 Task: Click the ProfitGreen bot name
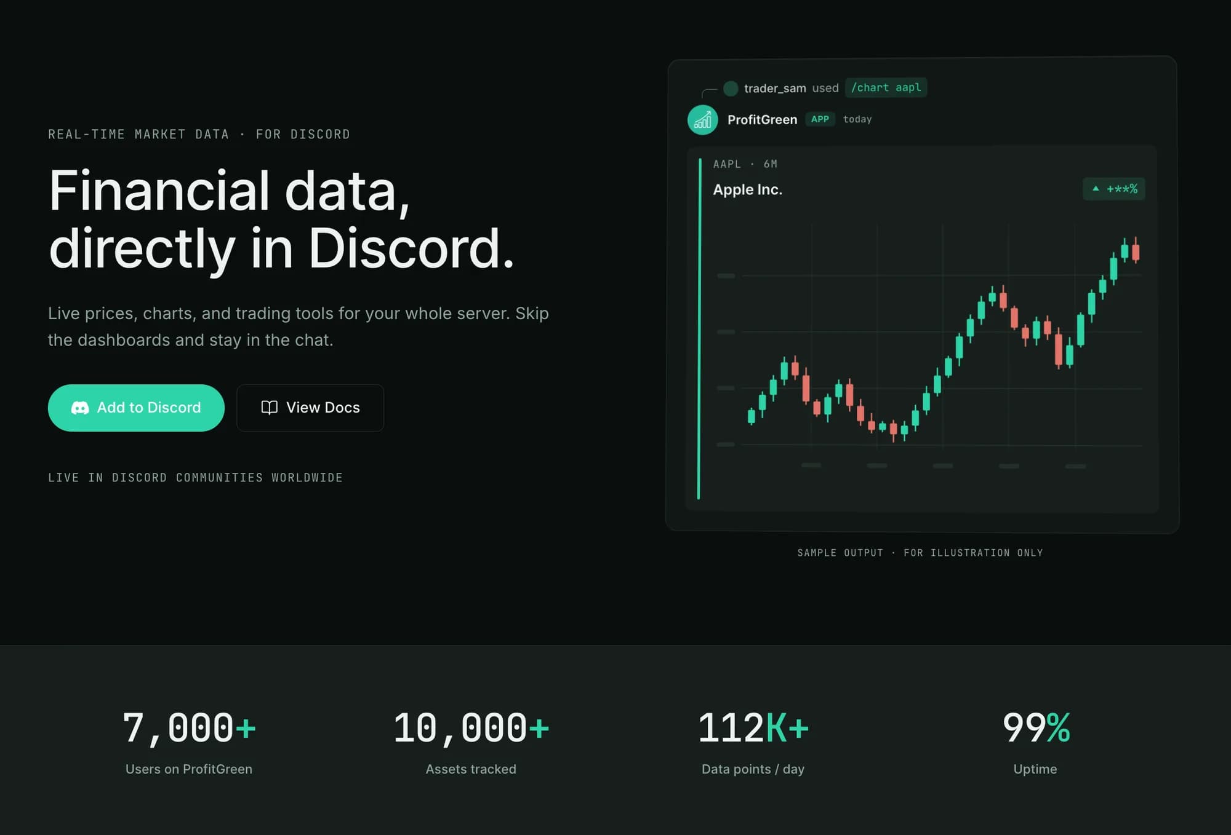[x=762, y=120]
